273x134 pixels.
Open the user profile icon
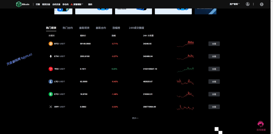(x=248, y=4)
